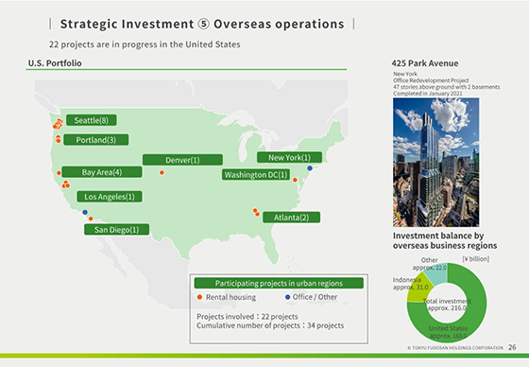Click the [¥ billion] unit label

476,259
